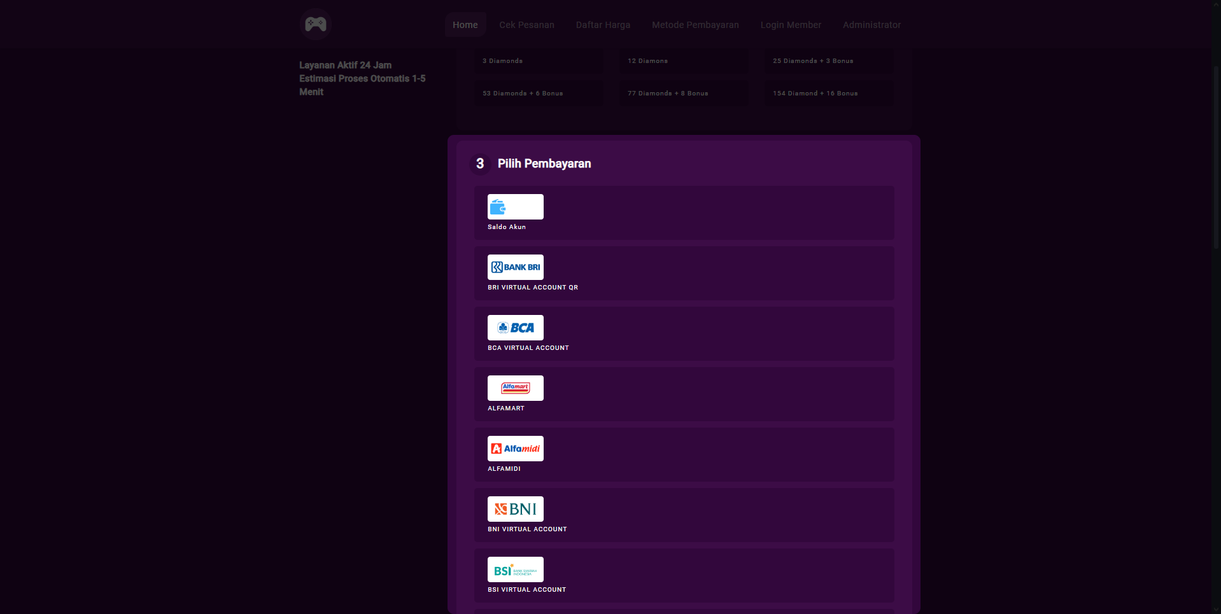The image size is (1221, 614).
Task: Select BRI VIRTUAL ACCOUNT QR label
Action: 533,288
